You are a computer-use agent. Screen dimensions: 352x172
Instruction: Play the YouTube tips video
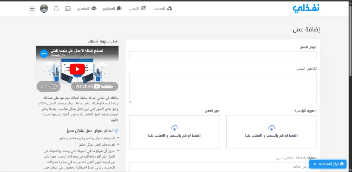coord(77,69)
